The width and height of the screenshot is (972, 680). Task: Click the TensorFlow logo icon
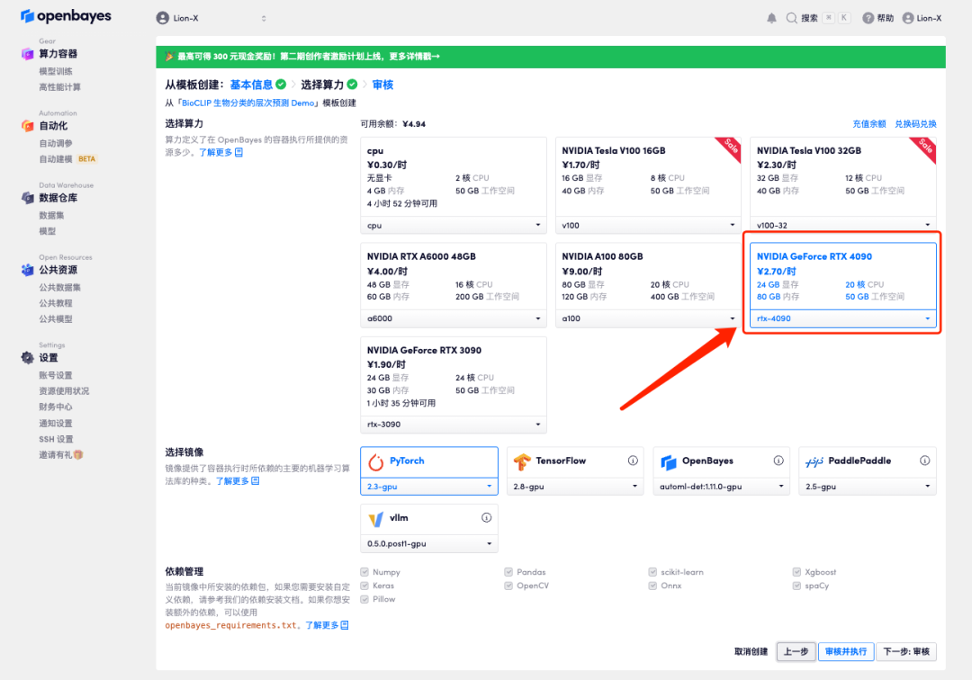click(x=522, y=462)
